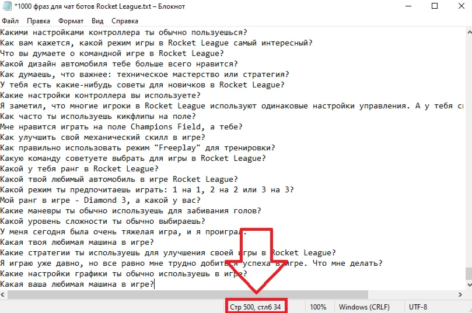
Task: Click the horizontal scrollbar right arrow
Action: 460,295
